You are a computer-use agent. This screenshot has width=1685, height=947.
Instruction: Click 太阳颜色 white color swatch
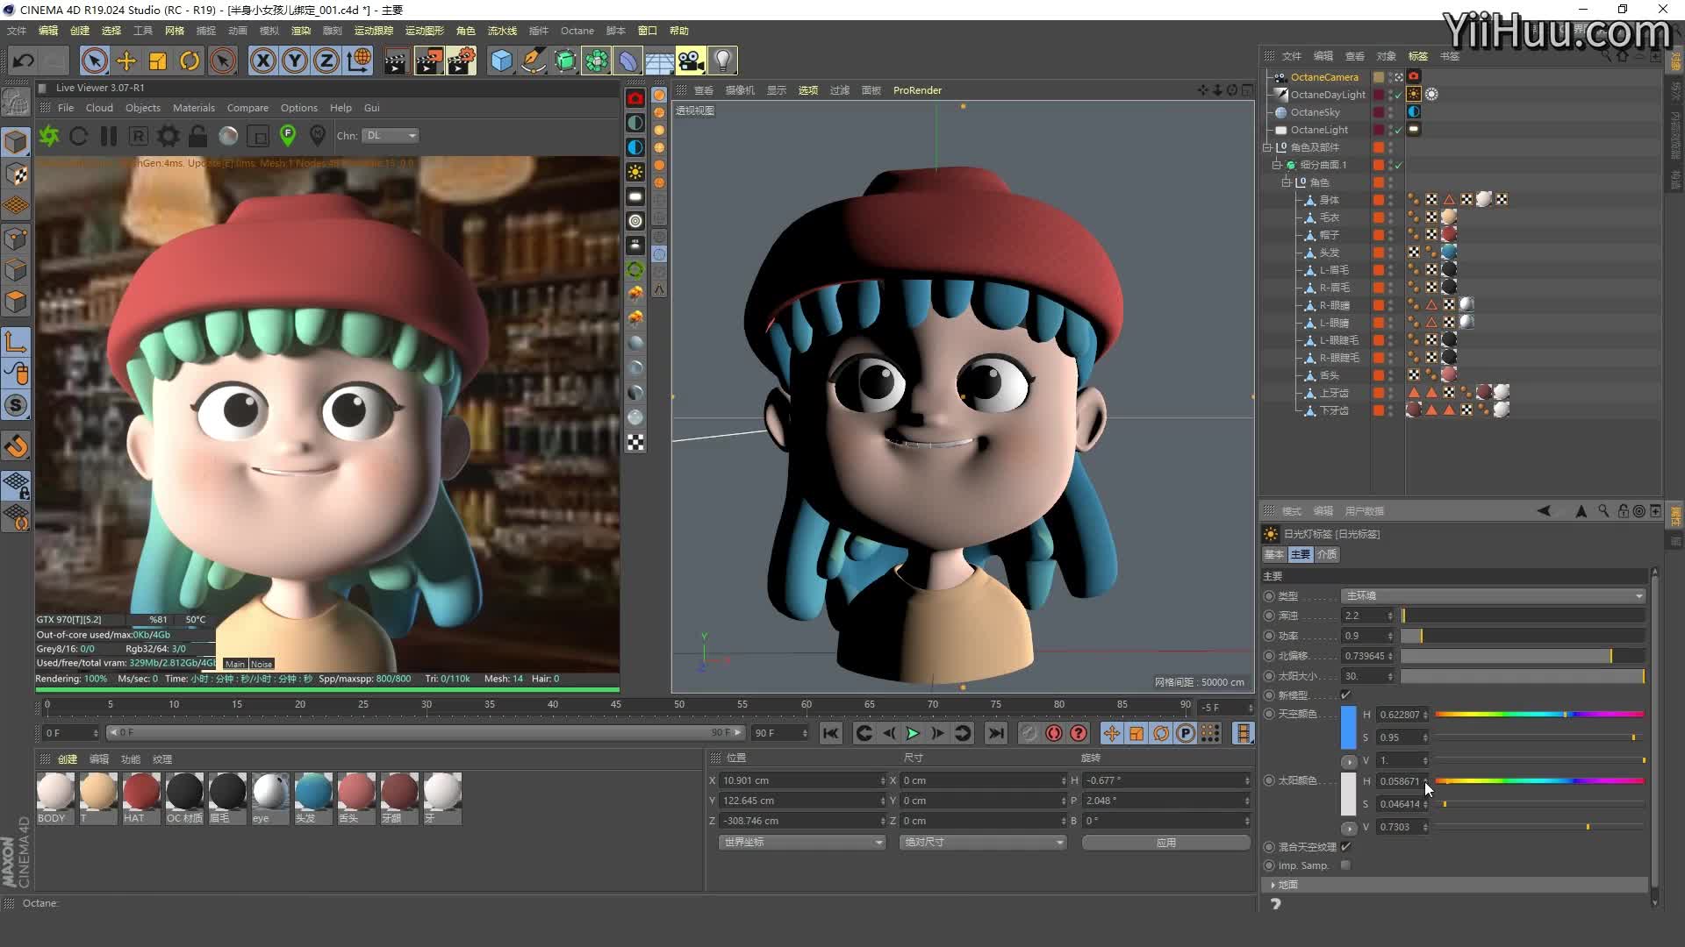coord(1349,794)
